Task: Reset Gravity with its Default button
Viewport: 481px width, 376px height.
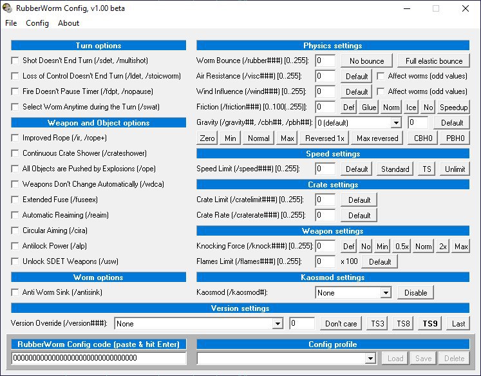Action: click(x=451, y=123)
